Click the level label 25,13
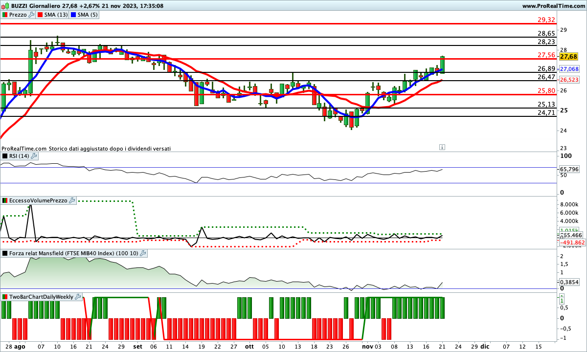587x352 pixels. pyautogui.click(x=546, y=104)
